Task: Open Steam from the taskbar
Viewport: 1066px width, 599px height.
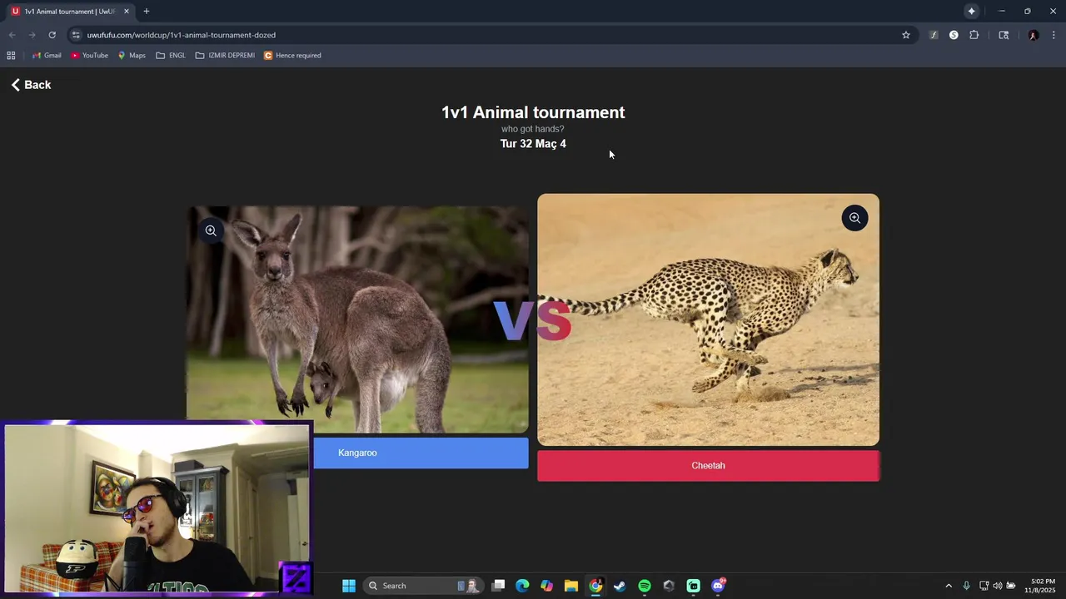Action: [620, 586]
